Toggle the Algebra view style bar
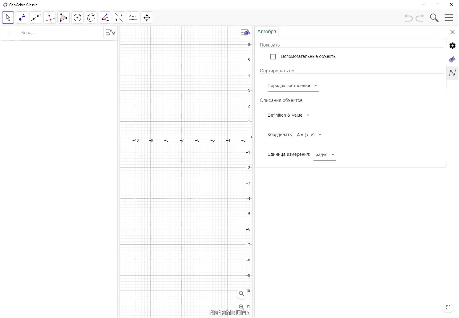The image size is (459, 318). tap(110, 32)
